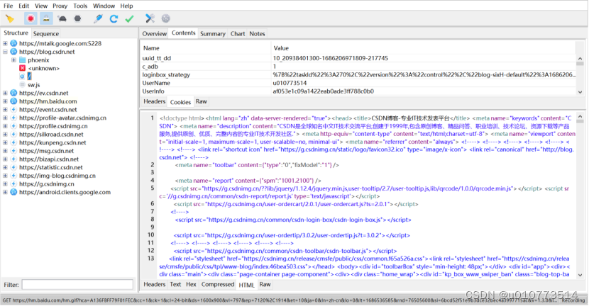Select the UserName value u010773514
This screenshot has width=589, height=306.
pos(290,83)
